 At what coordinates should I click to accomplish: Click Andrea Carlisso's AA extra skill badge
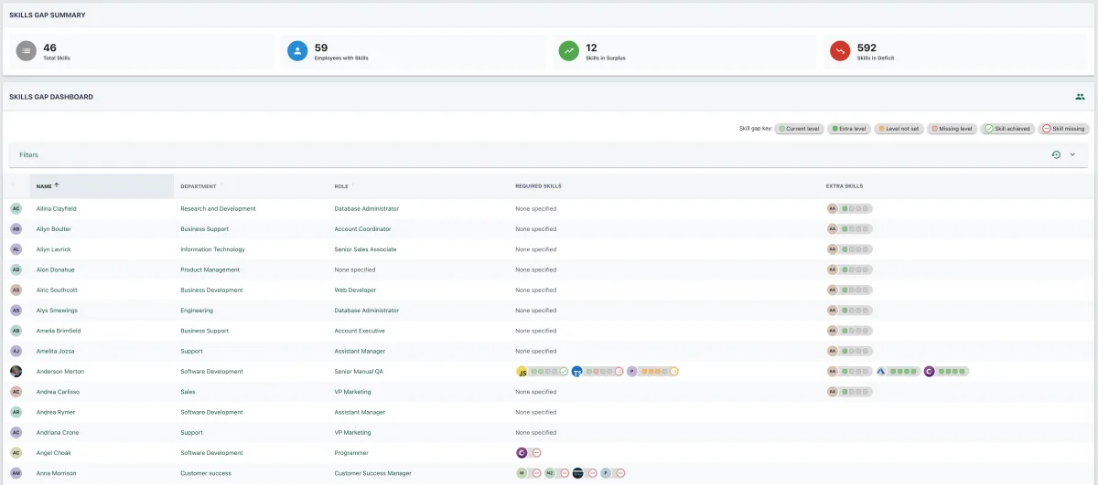833,392
